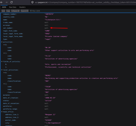Collapse item 1 under activities

coord(4,53)
